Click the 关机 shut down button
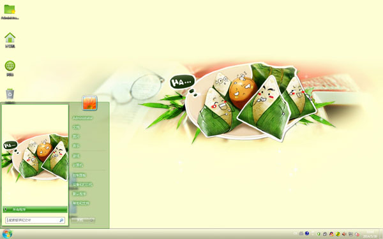This screenshot has height=239, width=383. pyautogui.click(x=80, y=221)
